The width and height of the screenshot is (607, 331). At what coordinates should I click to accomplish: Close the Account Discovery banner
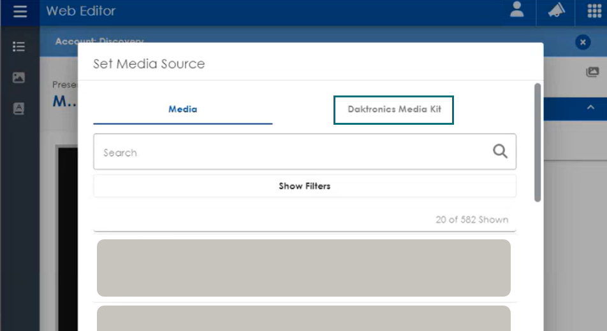pos(583,42)
